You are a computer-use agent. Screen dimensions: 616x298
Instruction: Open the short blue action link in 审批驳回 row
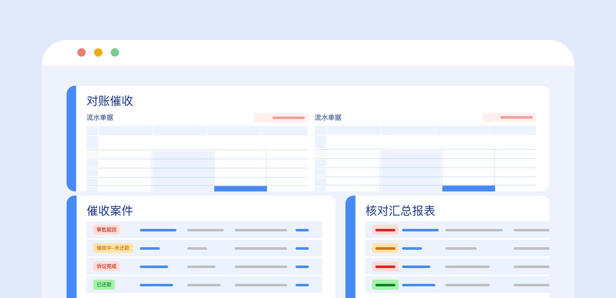pos(302,230)
